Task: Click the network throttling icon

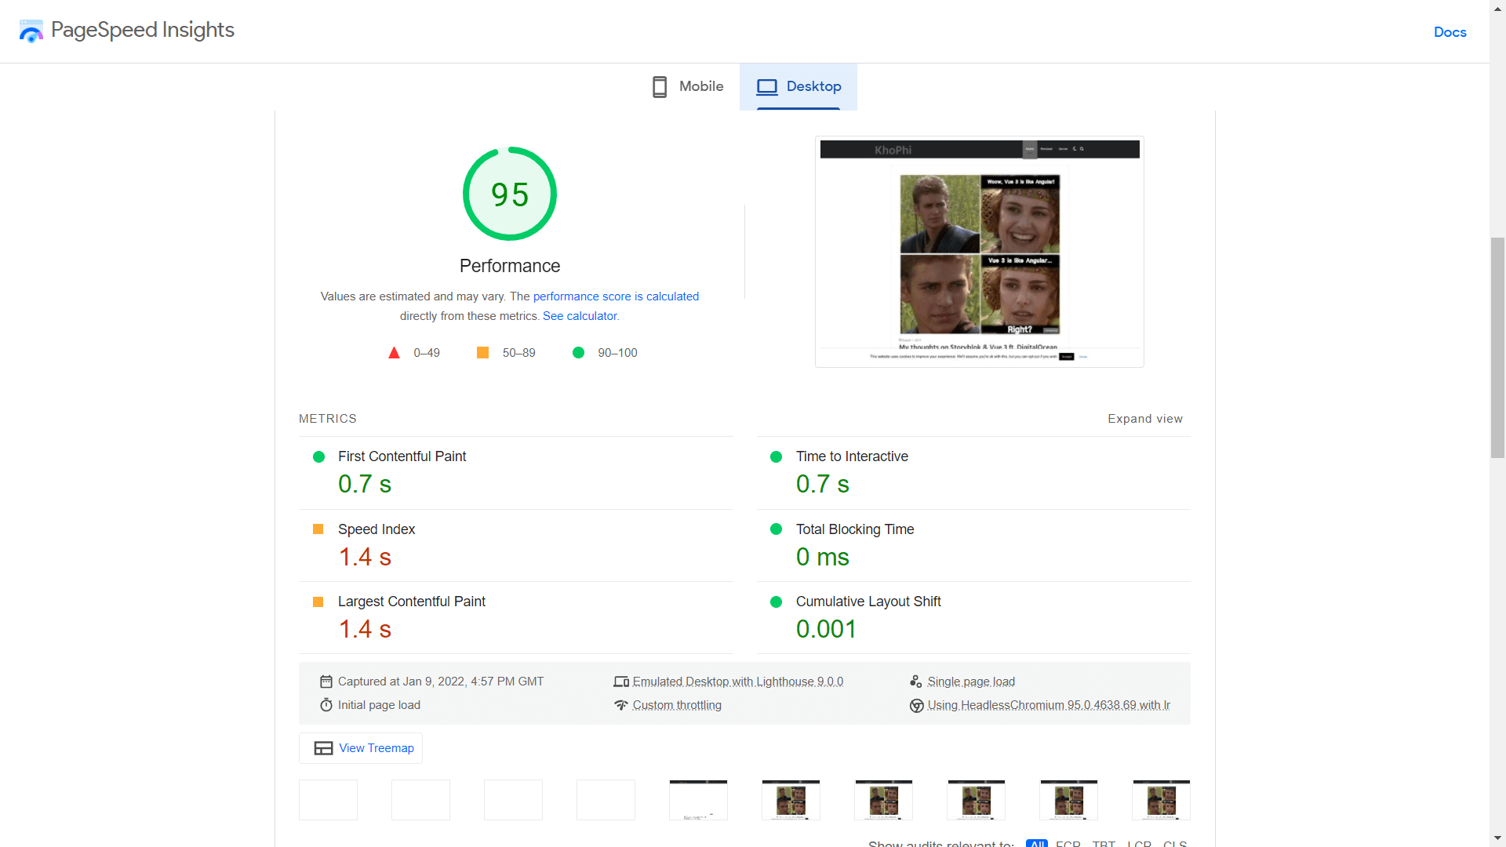Action: [x=621, y=705]
